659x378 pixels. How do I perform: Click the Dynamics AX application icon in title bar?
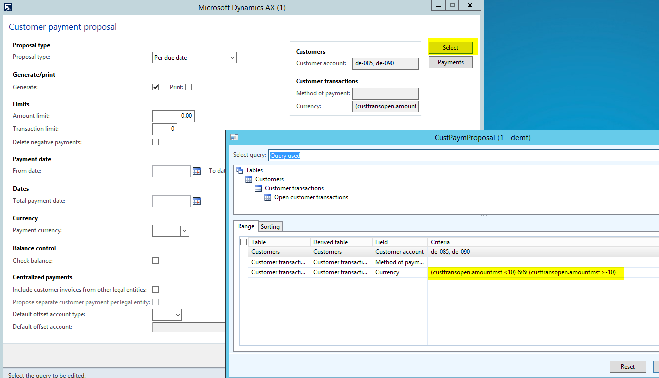tap(8, 7)
